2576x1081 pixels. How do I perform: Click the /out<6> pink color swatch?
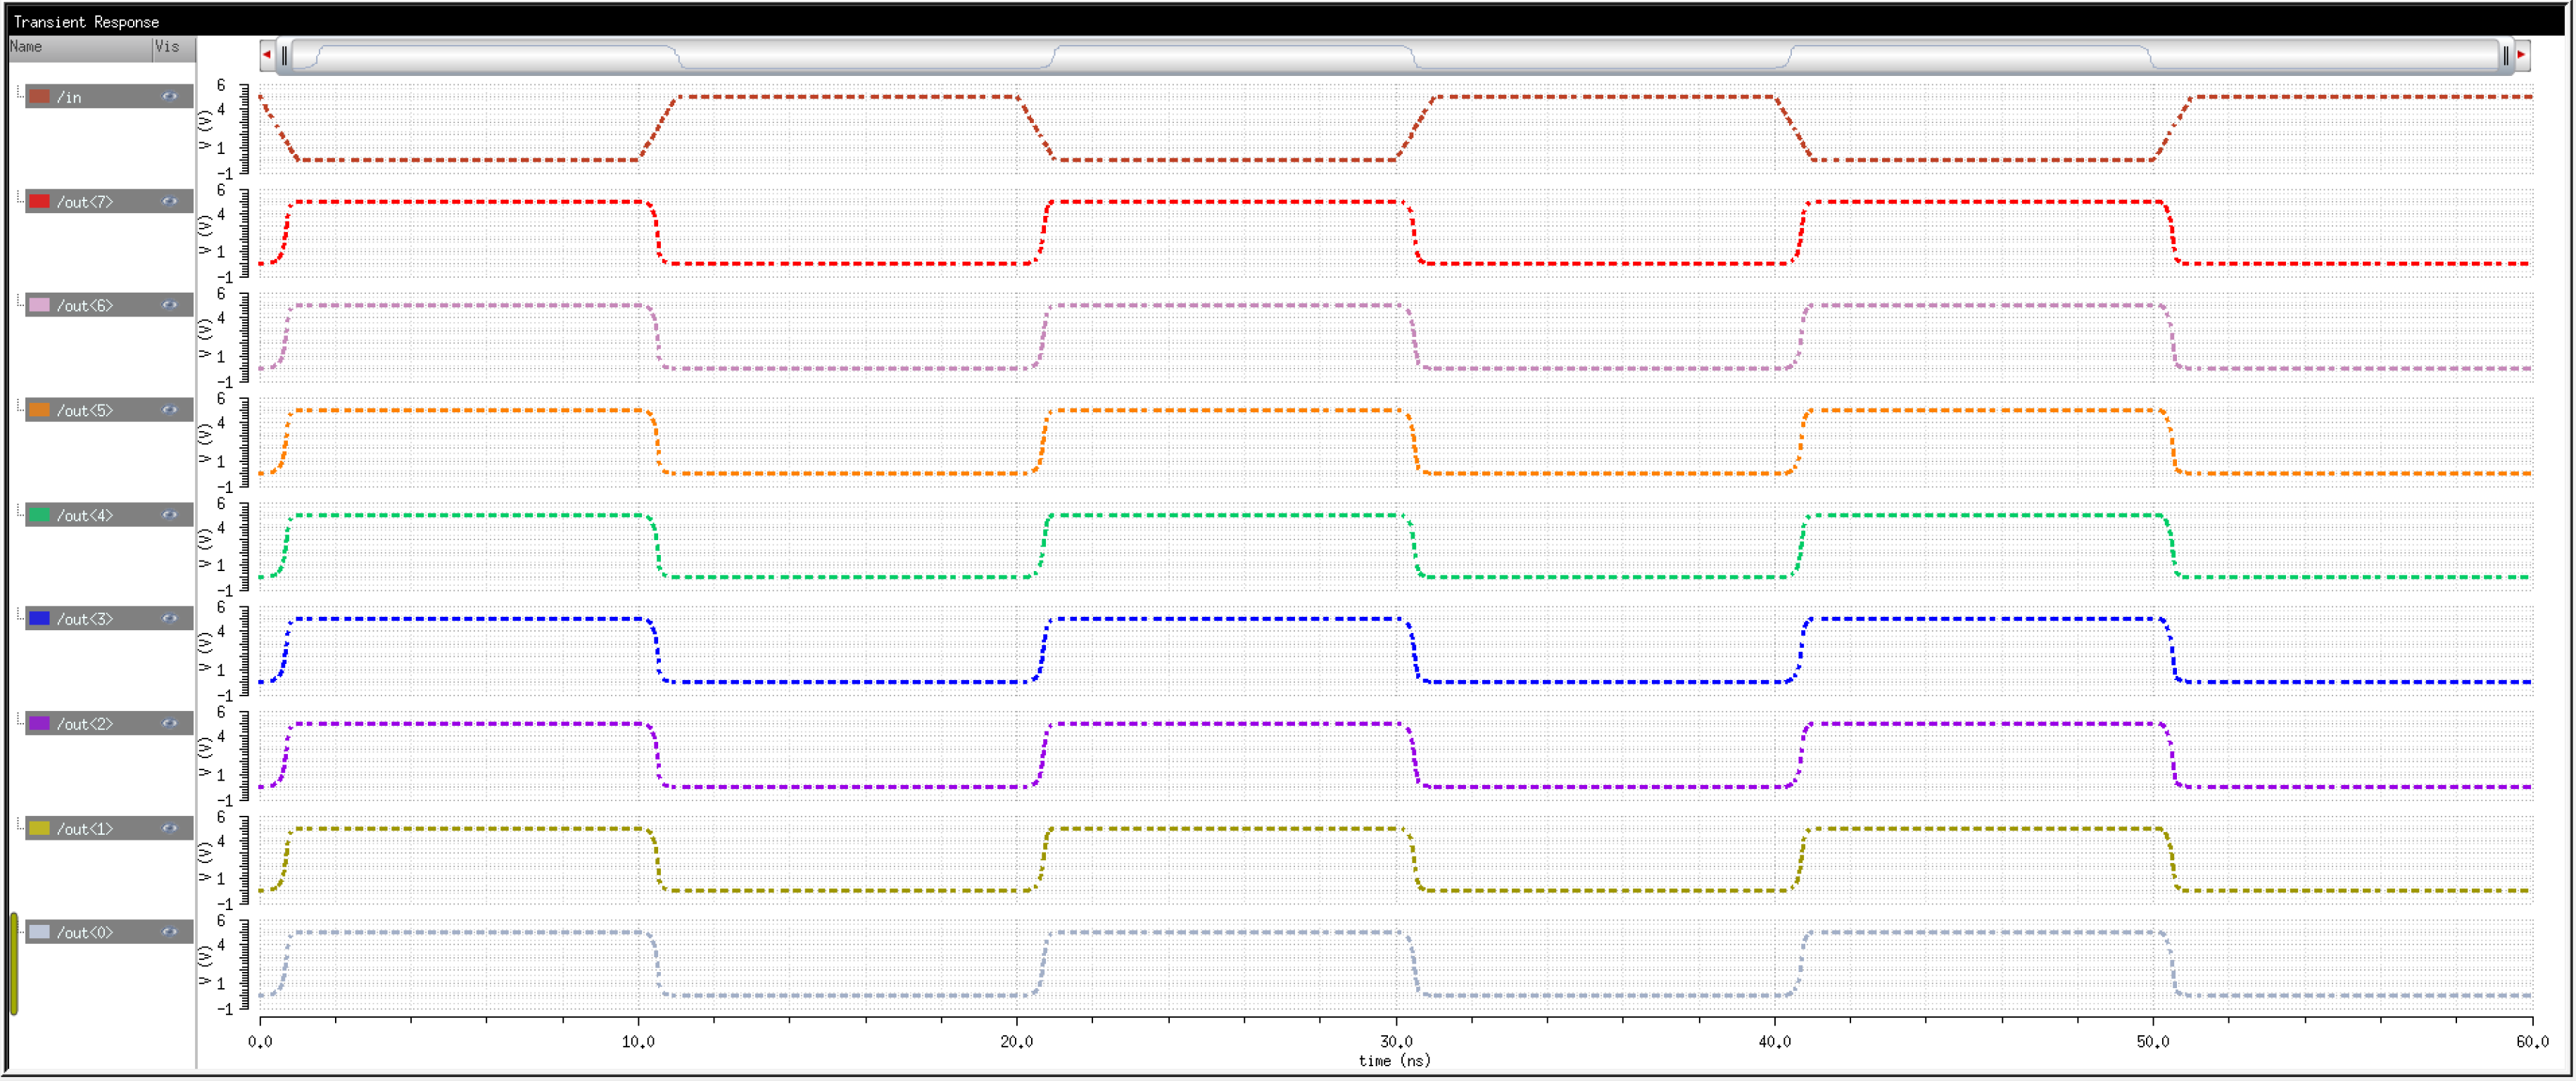click(39, 306)
